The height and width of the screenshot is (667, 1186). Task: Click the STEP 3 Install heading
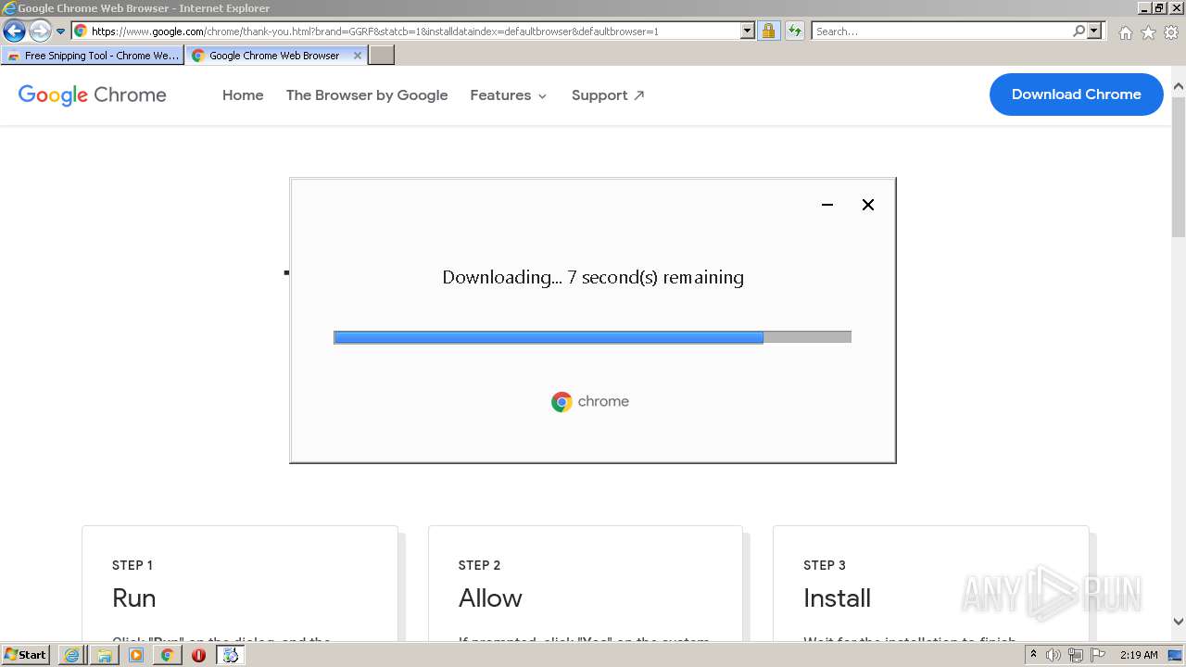click(838, 598)
